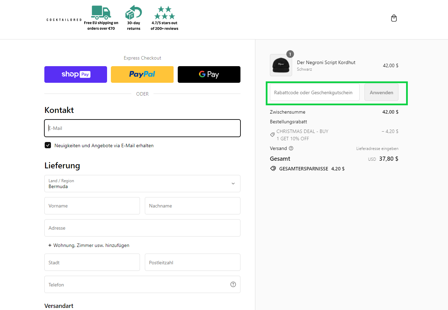Click the Bestellungsrabatt label
Screen dimensions: 448x310
point(288,122)
